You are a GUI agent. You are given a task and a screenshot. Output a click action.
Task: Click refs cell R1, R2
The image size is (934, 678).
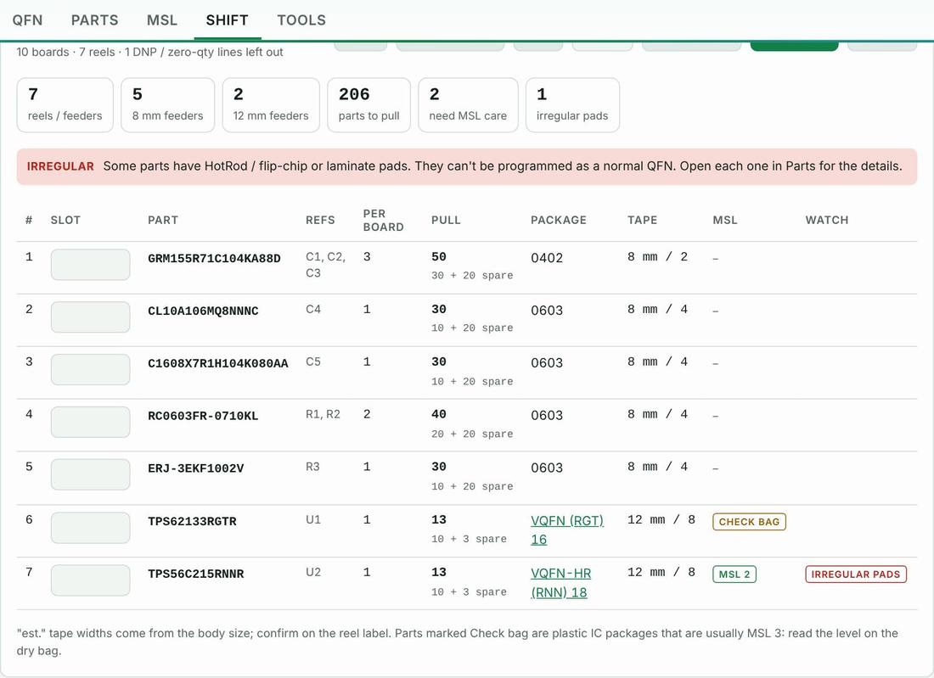(323, 414)
